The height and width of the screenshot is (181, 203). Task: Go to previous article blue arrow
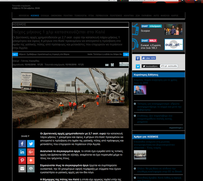pyautogui.click(x=15, y=54)
